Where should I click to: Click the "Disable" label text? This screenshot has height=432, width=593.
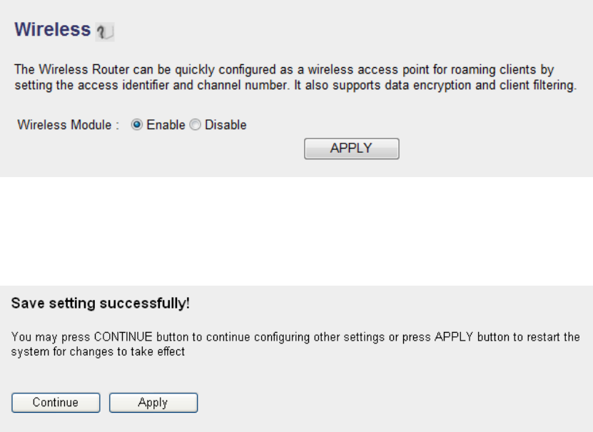(225, 125)
